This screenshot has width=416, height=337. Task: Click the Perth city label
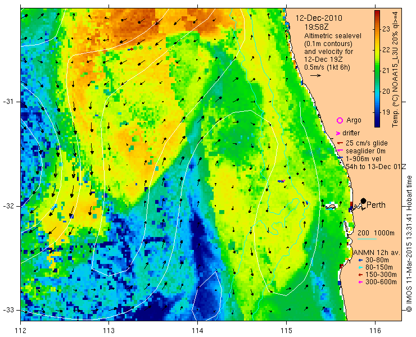(376, 205)
